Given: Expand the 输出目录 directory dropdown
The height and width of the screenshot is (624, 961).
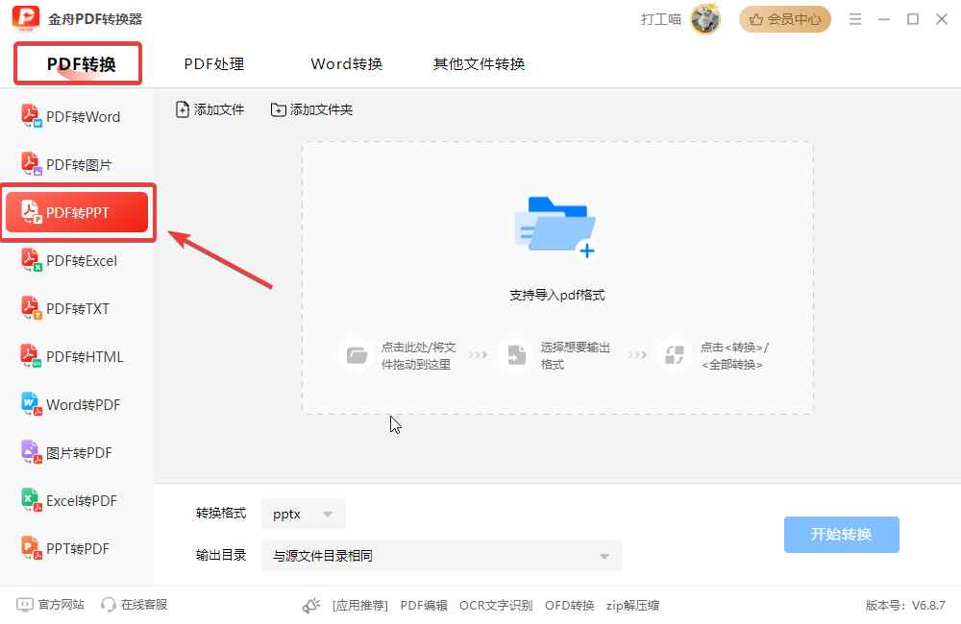Looking at the screenshot, I should (442, 556).
